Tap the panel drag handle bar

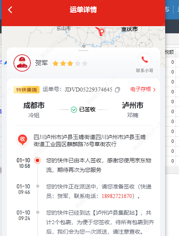pyautogui.click(x=83, y=50)
